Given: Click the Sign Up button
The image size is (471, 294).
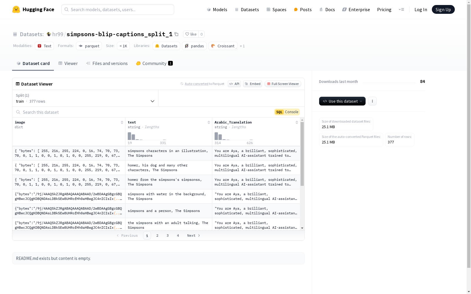Looking at the screenshot, I should 443,9.
